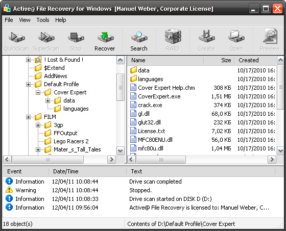Pick the crack.exe file icon

click(133, 105)
